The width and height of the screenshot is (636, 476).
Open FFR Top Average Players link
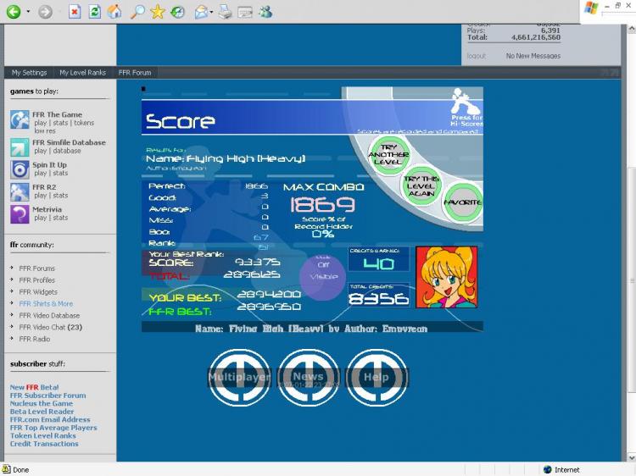pyautogui.click(x=53, y=428)
